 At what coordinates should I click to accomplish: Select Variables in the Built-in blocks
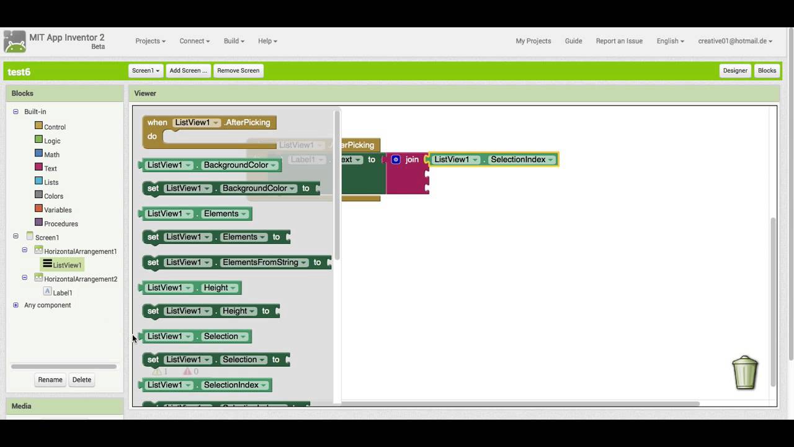pyautogui.click(x=58, y=210)
